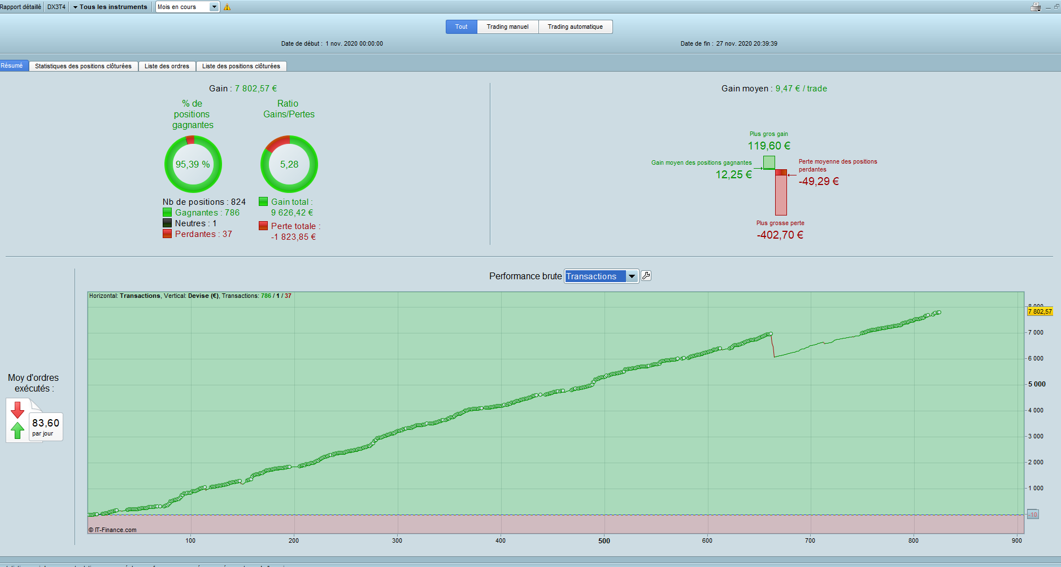Click the DX3T4 account label

[56, 7]
